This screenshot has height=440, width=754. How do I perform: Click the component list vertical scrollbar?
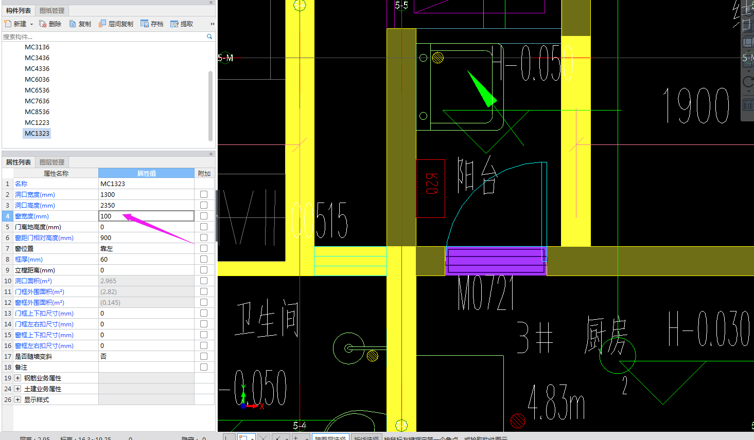pos(211,105)
